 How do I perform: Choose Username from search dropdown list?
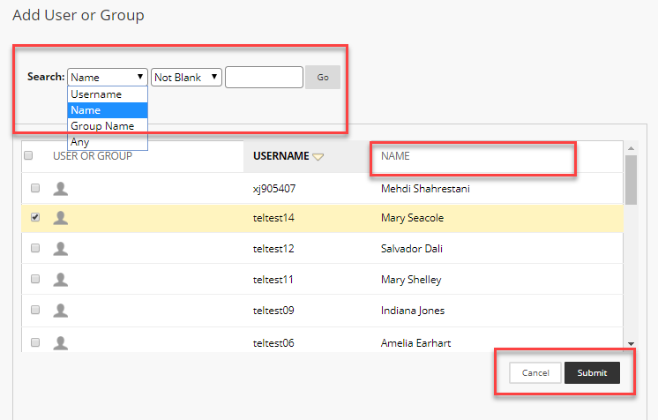pyautogui.click(x=108, y=94)
